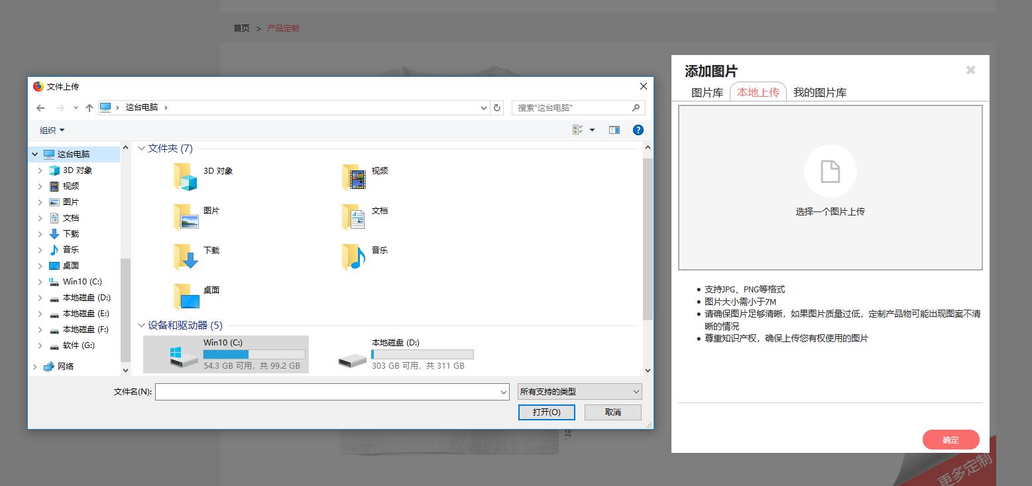Click the 选择一个图片上传 drop area text
This screenshot has height=486, width=1032.
click(831, 212)
